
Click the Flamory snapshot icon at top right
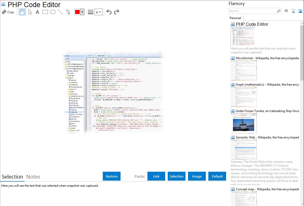300,11
